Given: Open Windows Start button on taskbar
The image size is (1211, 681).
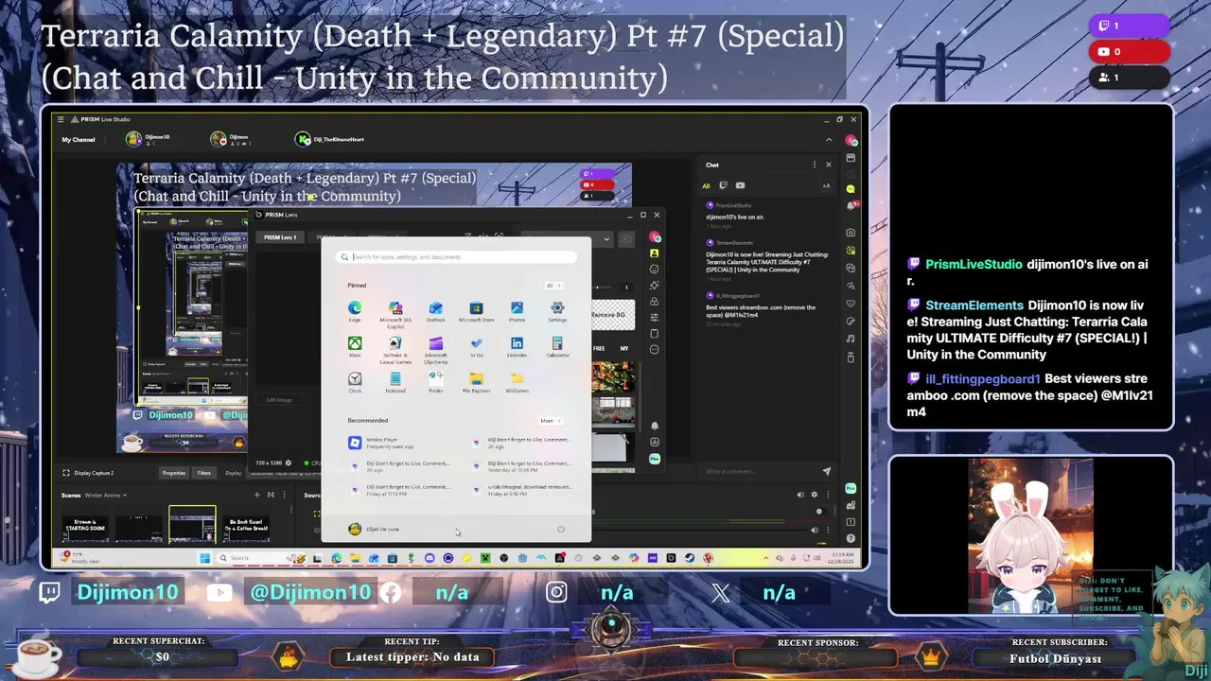Looking at the screenshot, I should pyautogui.click(x=204, y=558).
